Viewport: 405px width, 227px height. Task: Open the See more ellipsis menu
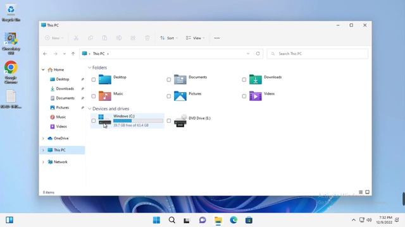217,38
